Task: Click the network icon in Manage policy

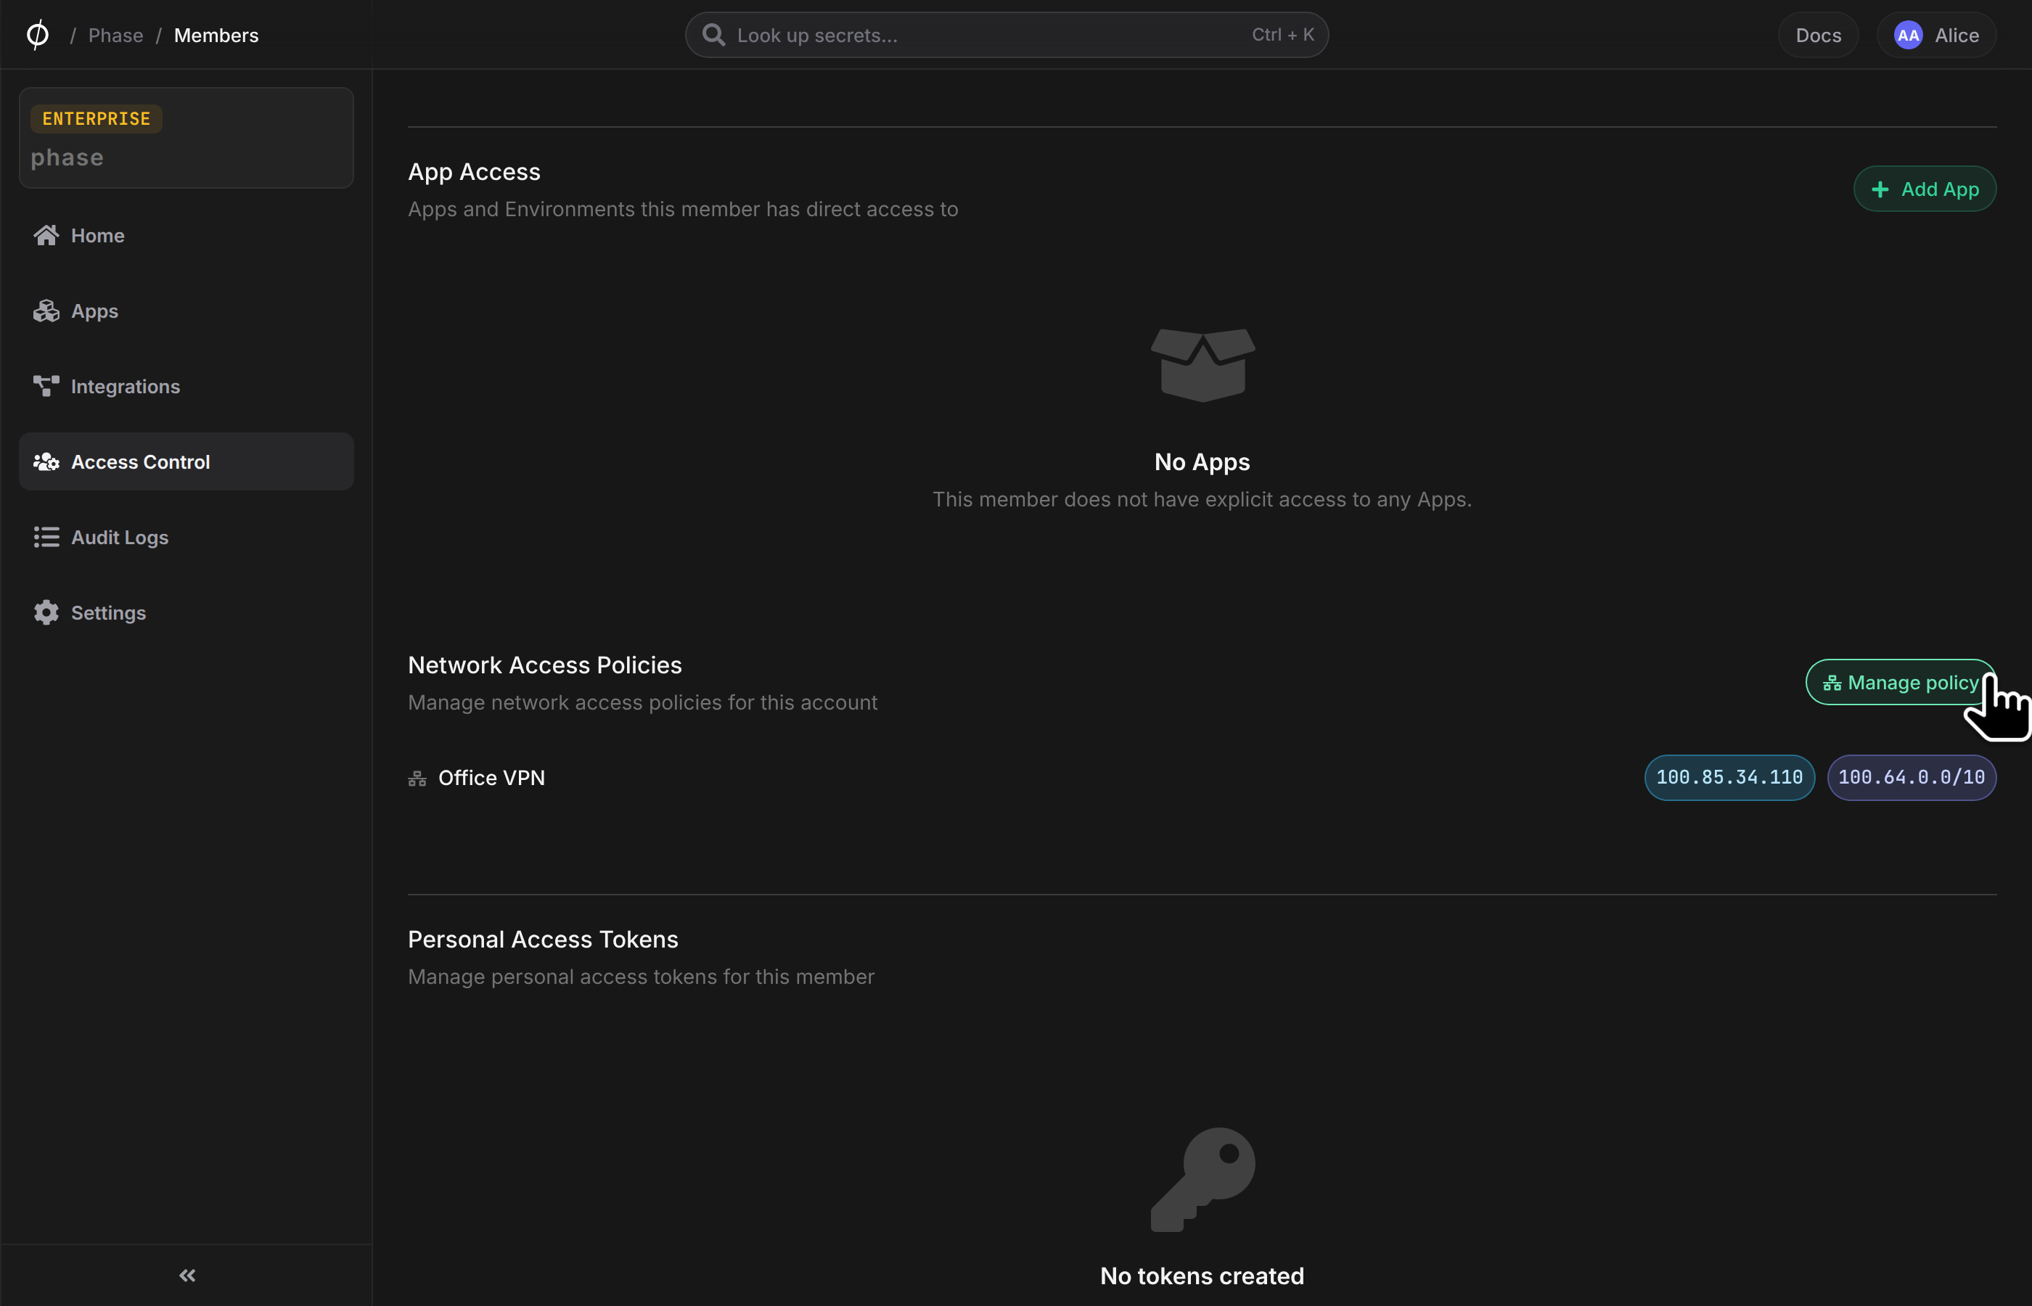Action: (1832, 683)
